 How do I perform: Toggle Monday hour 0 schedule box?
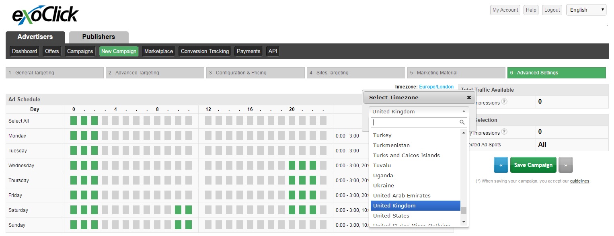click(x=74, y=135)
